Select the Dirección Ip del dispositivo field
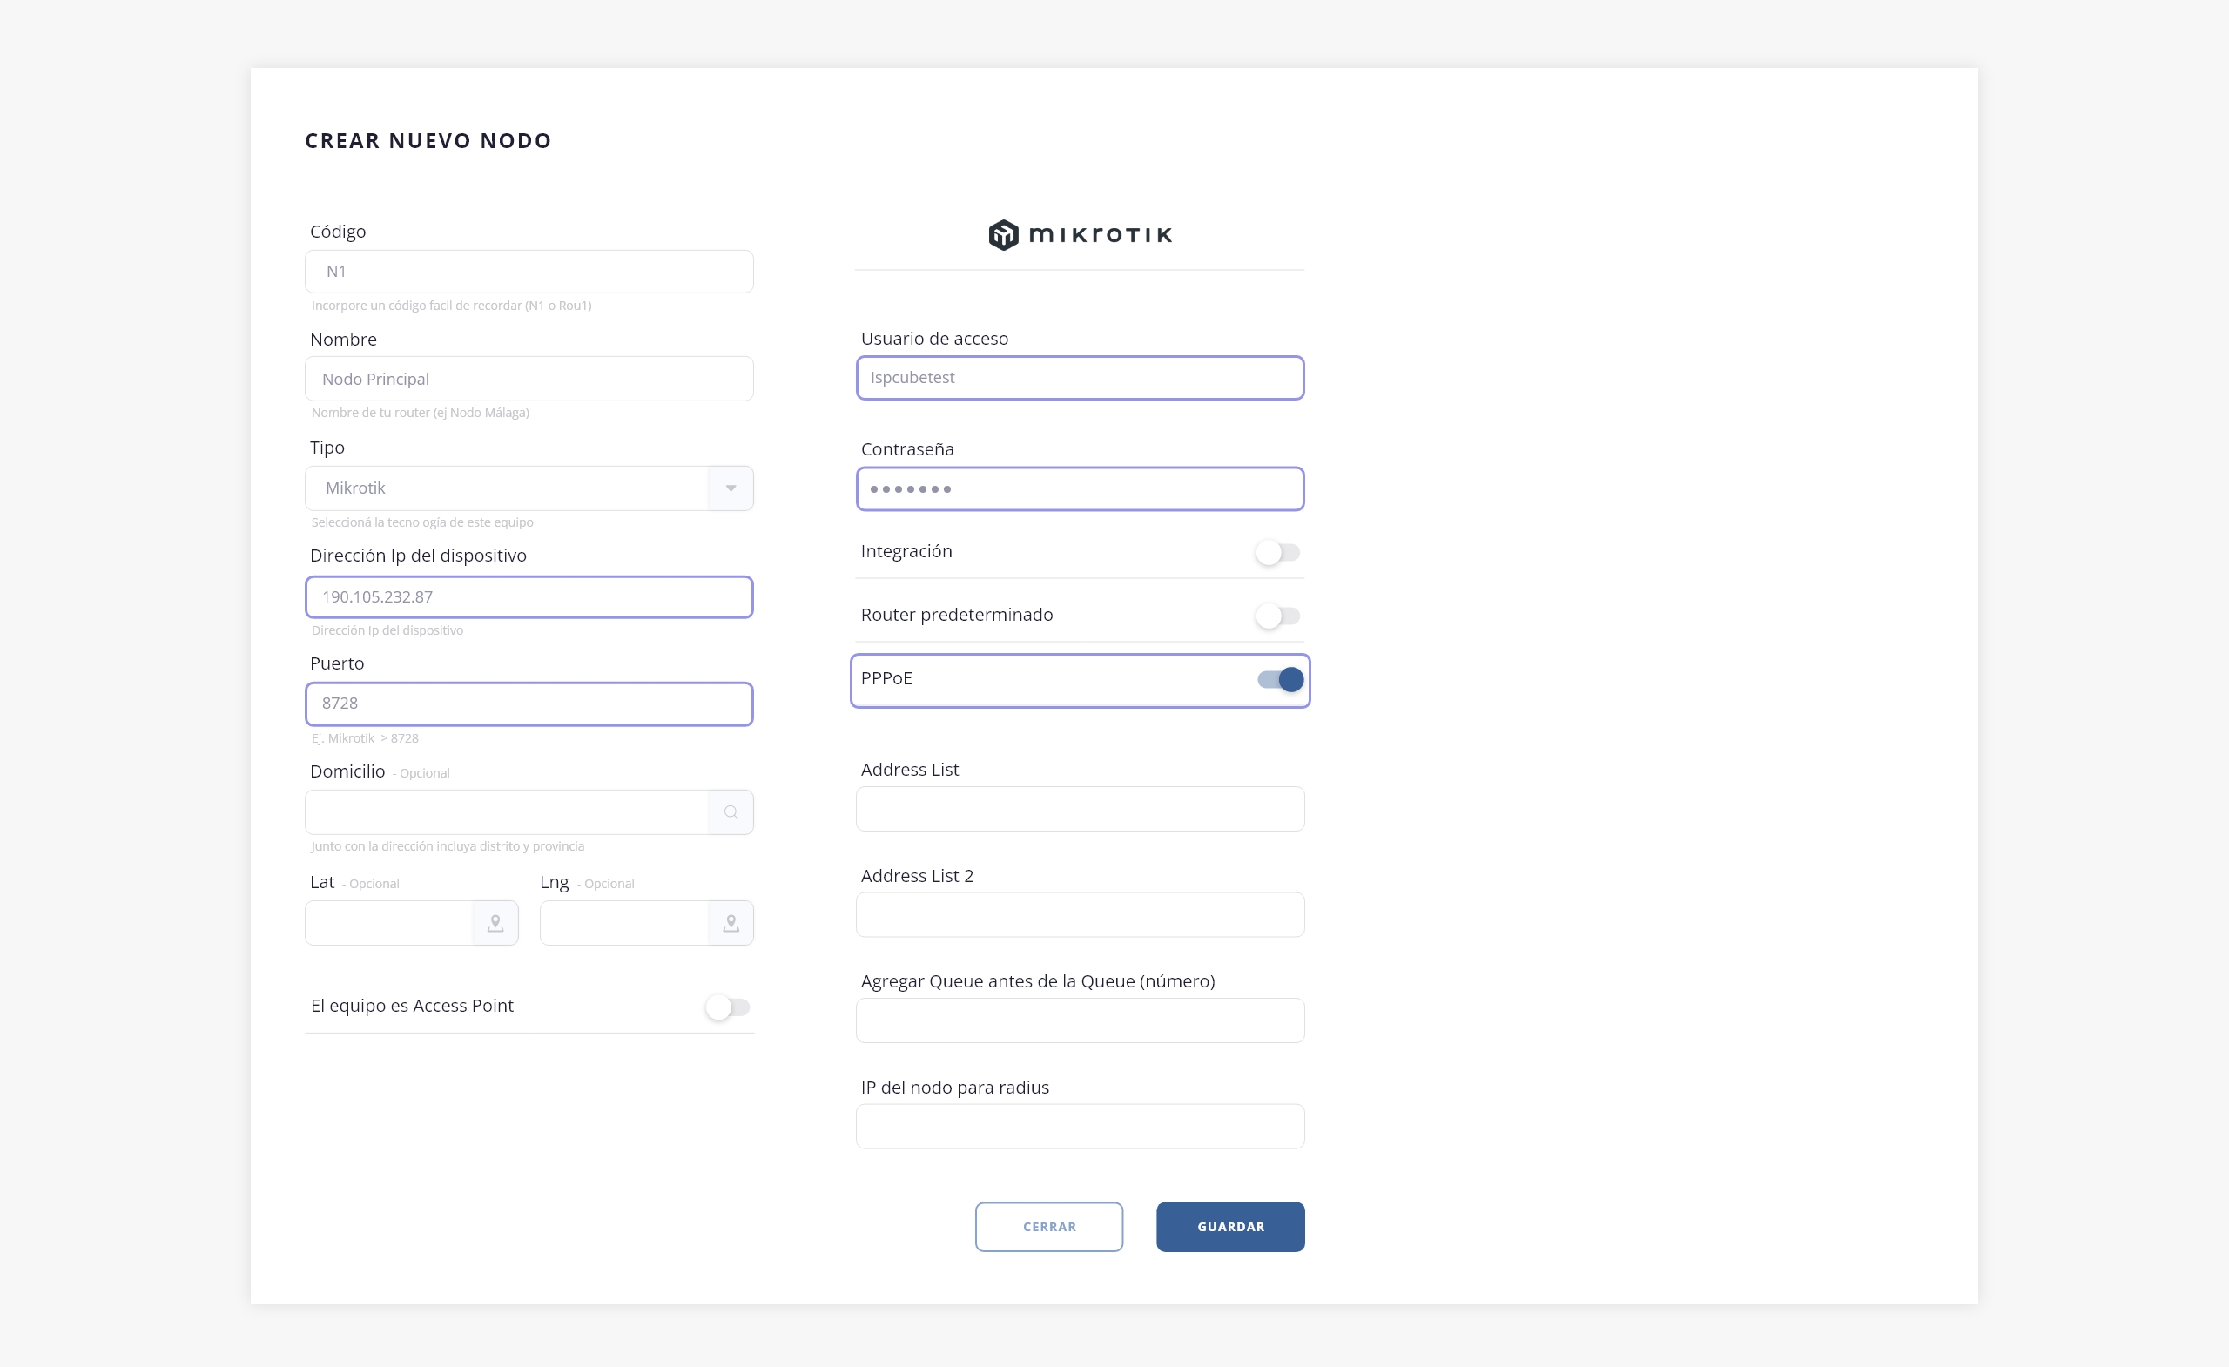2229x1367 pixels. 529,597
